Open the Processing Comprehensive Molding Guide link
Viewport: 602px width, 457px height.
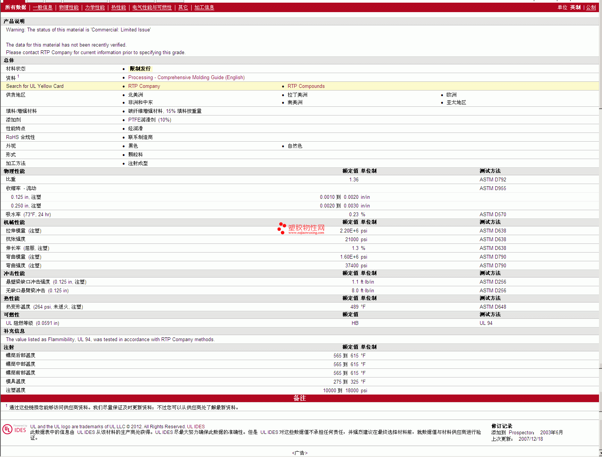click(x=186, y=78)
